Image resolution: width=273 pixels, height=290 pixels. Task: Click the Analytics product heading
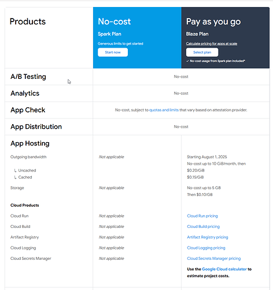[x=25, y=93]
